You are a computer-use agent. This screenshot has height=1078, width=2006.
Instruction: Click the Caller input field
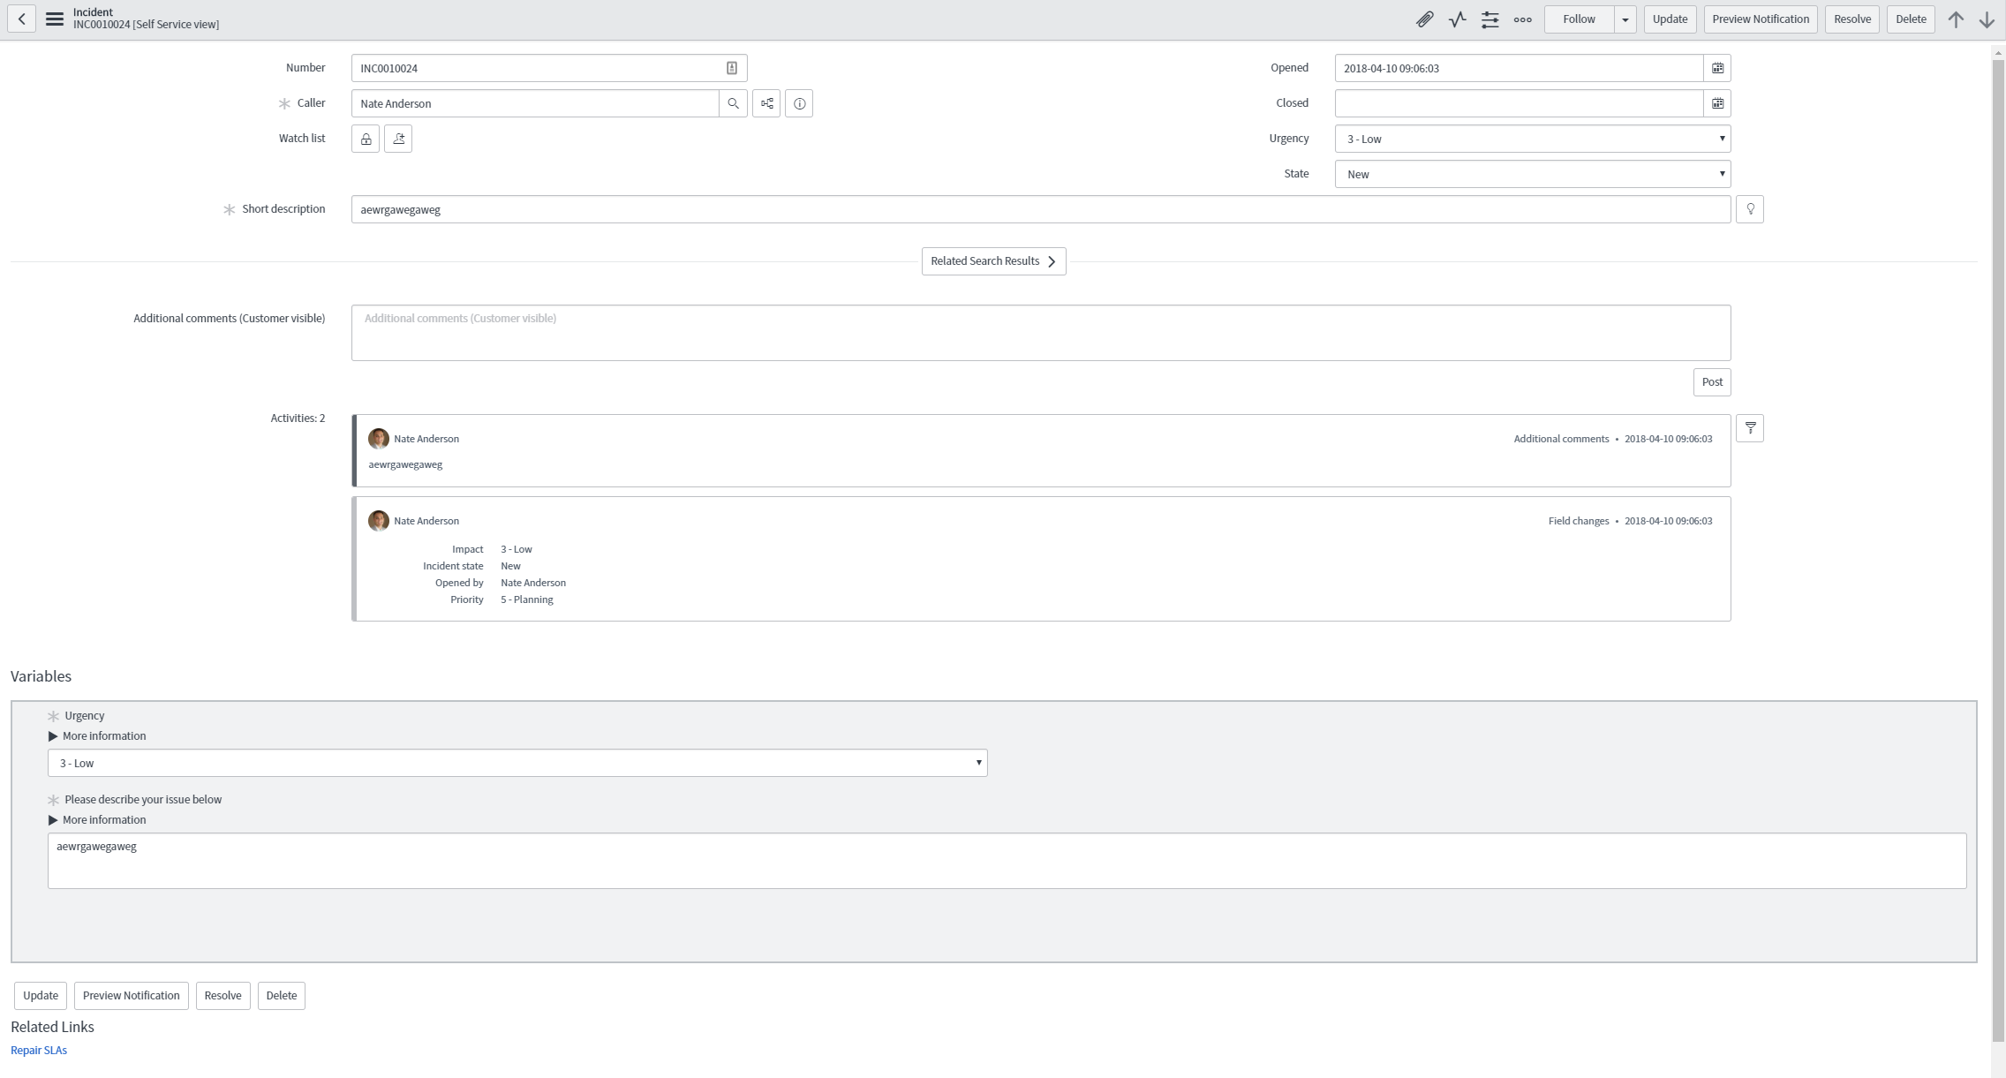tap(535, 103)
